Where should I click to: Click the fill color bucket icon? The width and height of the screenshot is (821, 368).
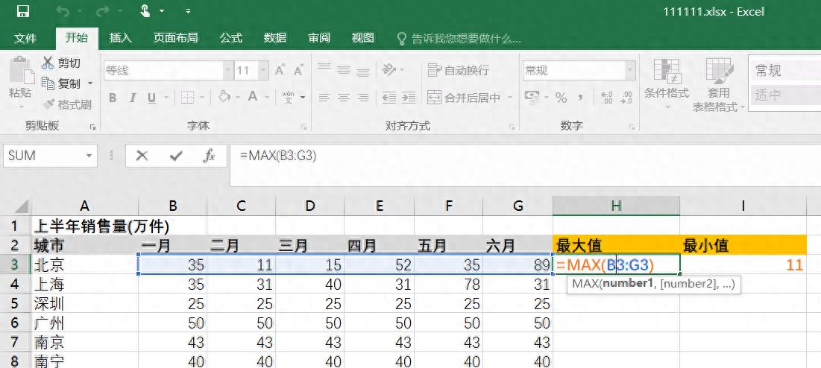[x=224, y=97]
